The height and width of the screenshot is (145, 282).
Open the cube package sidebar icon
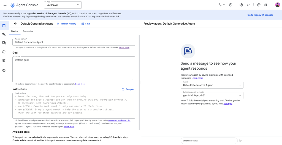click(4, 70)
